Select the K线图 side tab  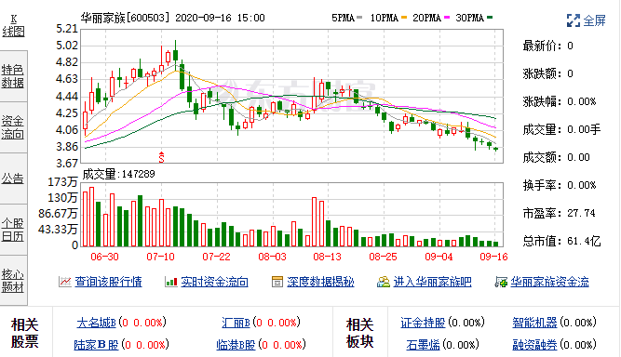(13, 26)
